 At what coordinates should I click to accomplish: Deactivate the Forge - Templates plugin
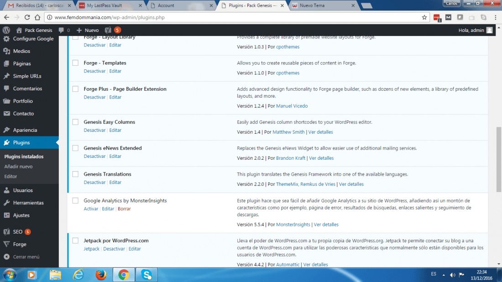pyautogui.click(x=94, y=71)
